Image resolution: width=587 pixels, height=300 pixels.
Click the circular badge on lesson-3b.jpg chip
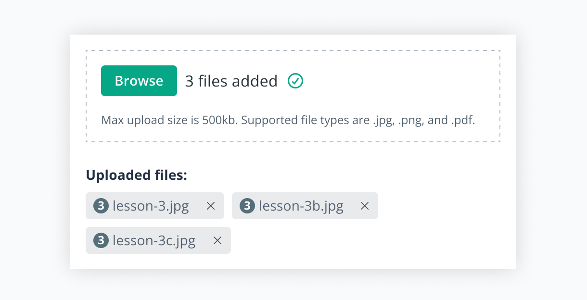(x=247, y=206)
